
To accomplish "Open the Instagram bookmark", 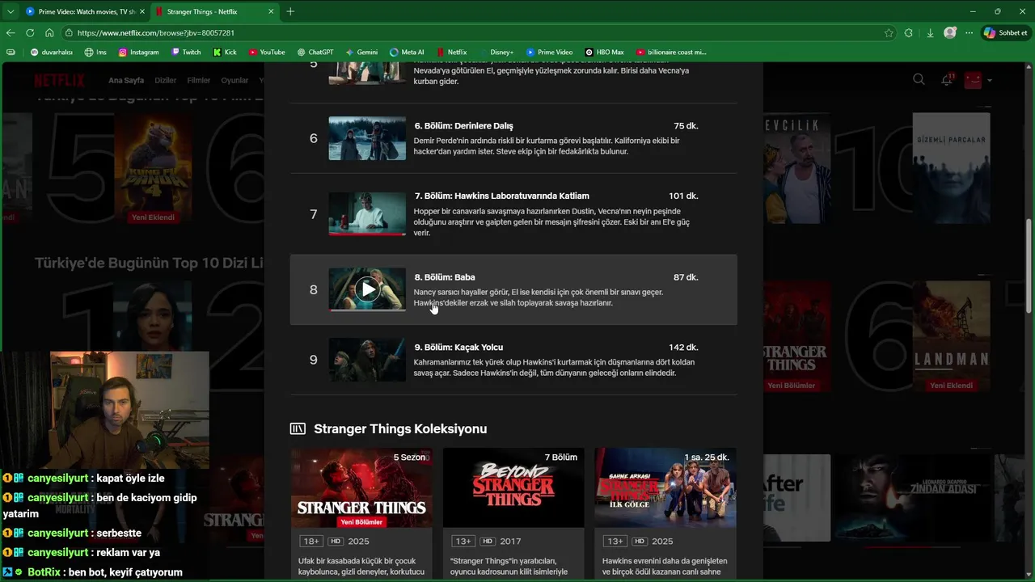I will (139, 52).
